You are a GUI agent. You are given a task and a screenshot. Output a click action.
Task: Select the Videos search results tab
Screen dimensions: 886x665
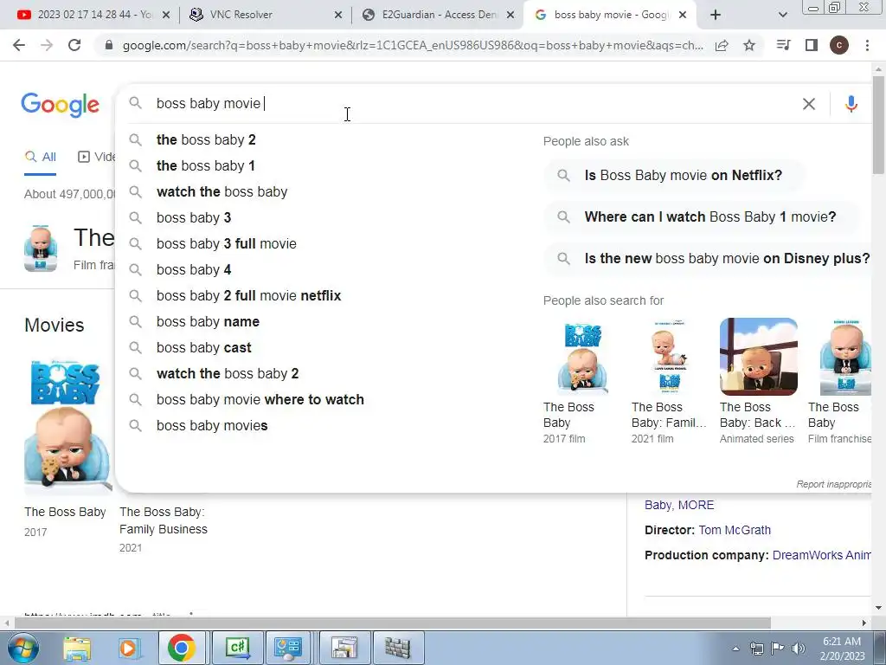(97, 157)
